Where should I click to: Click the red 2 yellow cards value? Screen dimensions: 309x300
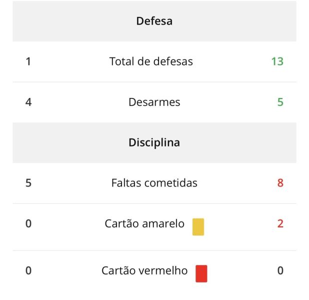tap(280, 223)
